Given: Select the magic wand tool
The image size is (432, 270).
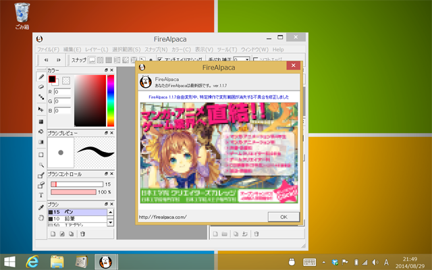Looking at the screenshot, I should pos(41,165).
